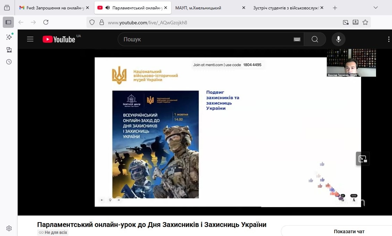Click the Подвиг захисників та захисниць heading
392x236 pixels.
click(x=223, y=100)
